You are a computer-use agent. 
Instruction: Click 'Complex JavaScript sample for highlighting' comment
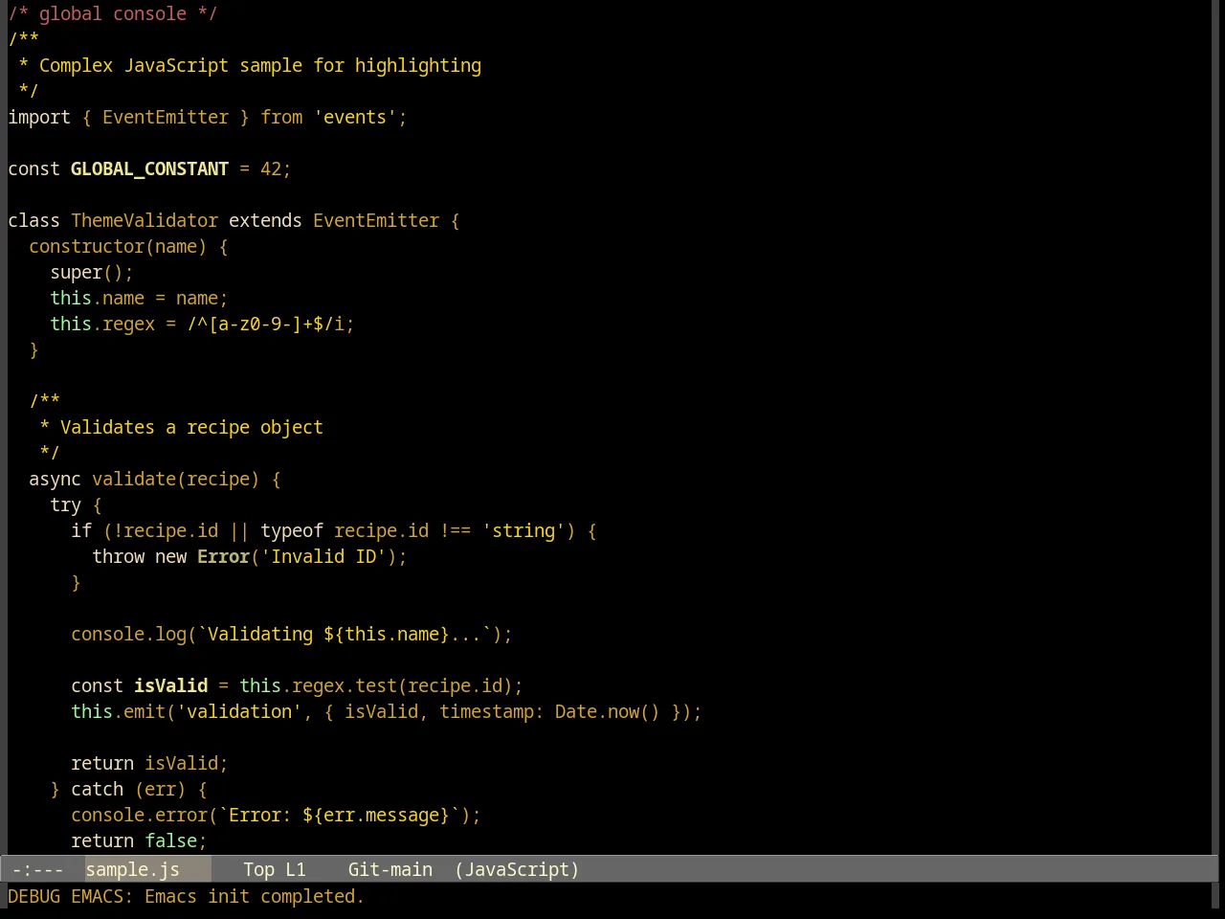click(260, 65)
